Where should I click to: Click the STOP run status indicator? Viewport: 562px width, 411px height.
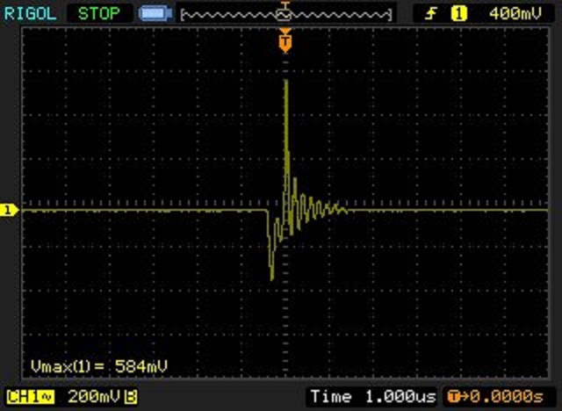pyautogui.click(x=99, y=14)
